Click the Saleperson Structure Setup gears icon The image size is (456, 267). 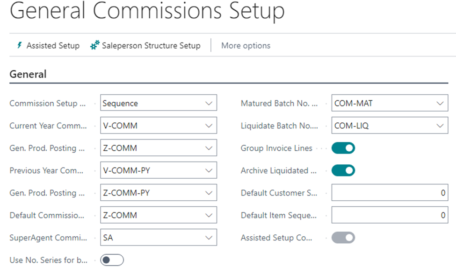click(x=95, y=45)
